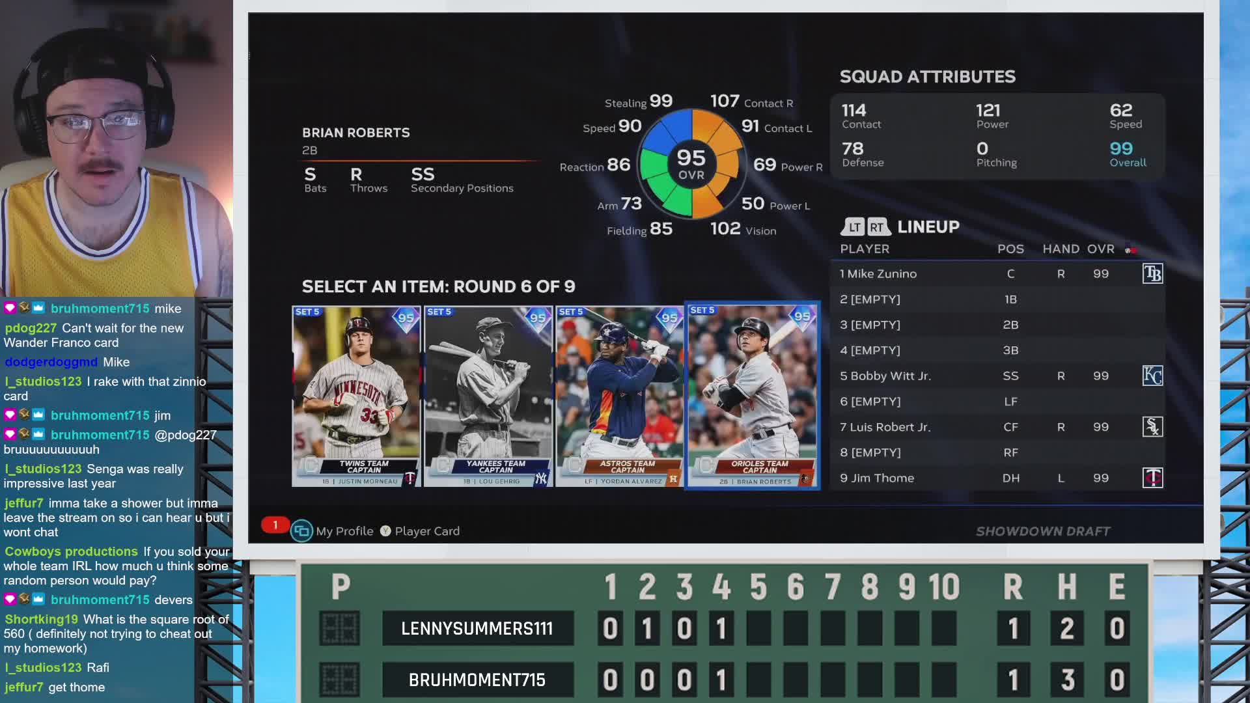Click the squad Power value 121
The width and height of the screenshot is (1250, 703).
(988, 110)
